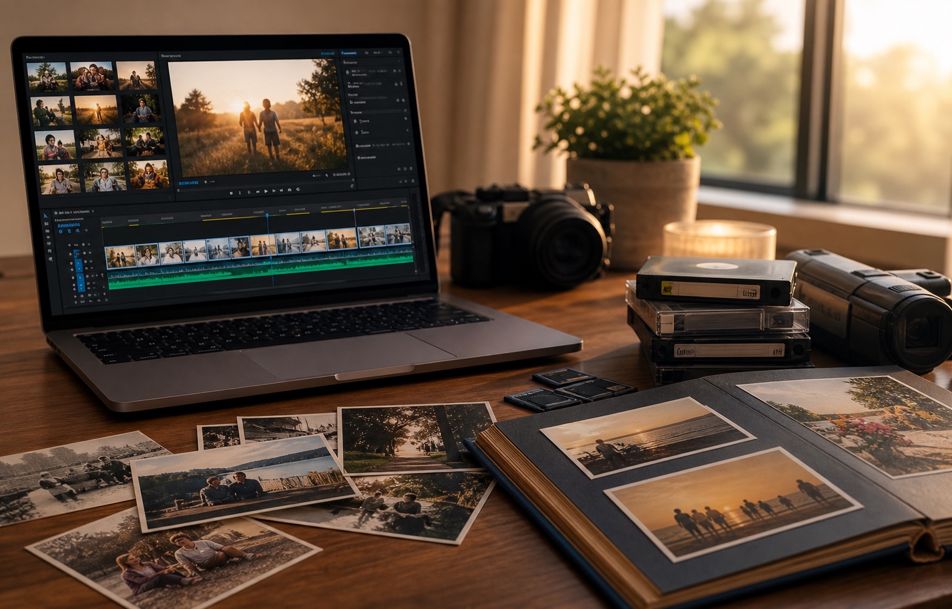Select the first thumbnail in the media bin
Screen dimensions: 952x609
click(x=47, y=77)
